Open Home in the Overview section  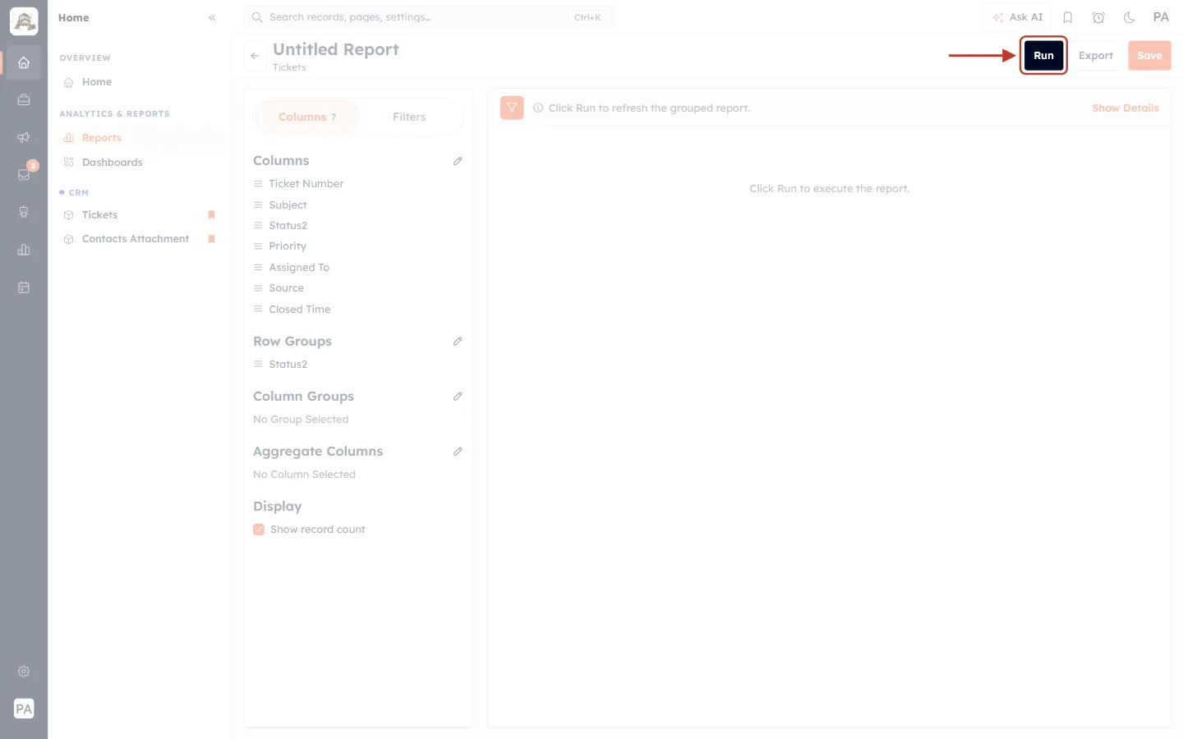point(140,82)
